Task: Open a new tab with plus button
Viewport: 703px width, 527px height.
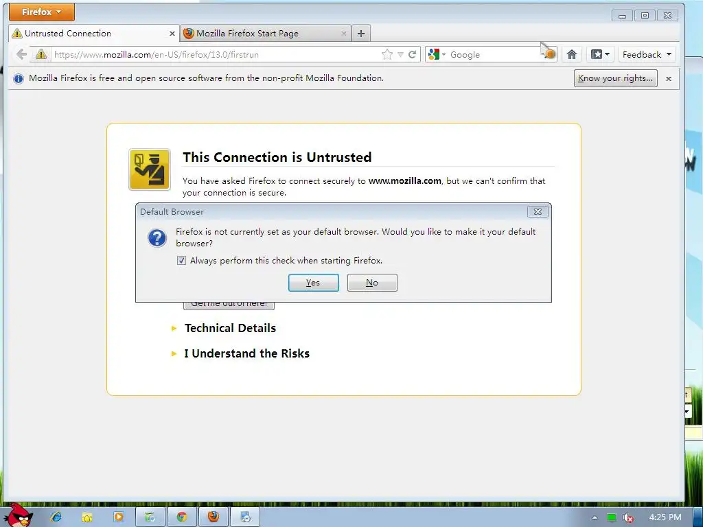Action: coord(361,33)
